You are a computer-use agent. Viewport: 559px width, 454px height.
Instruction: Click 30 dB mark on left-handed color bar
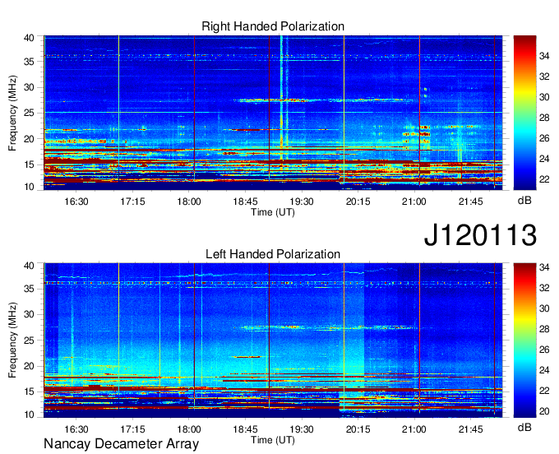coord(544,308)
